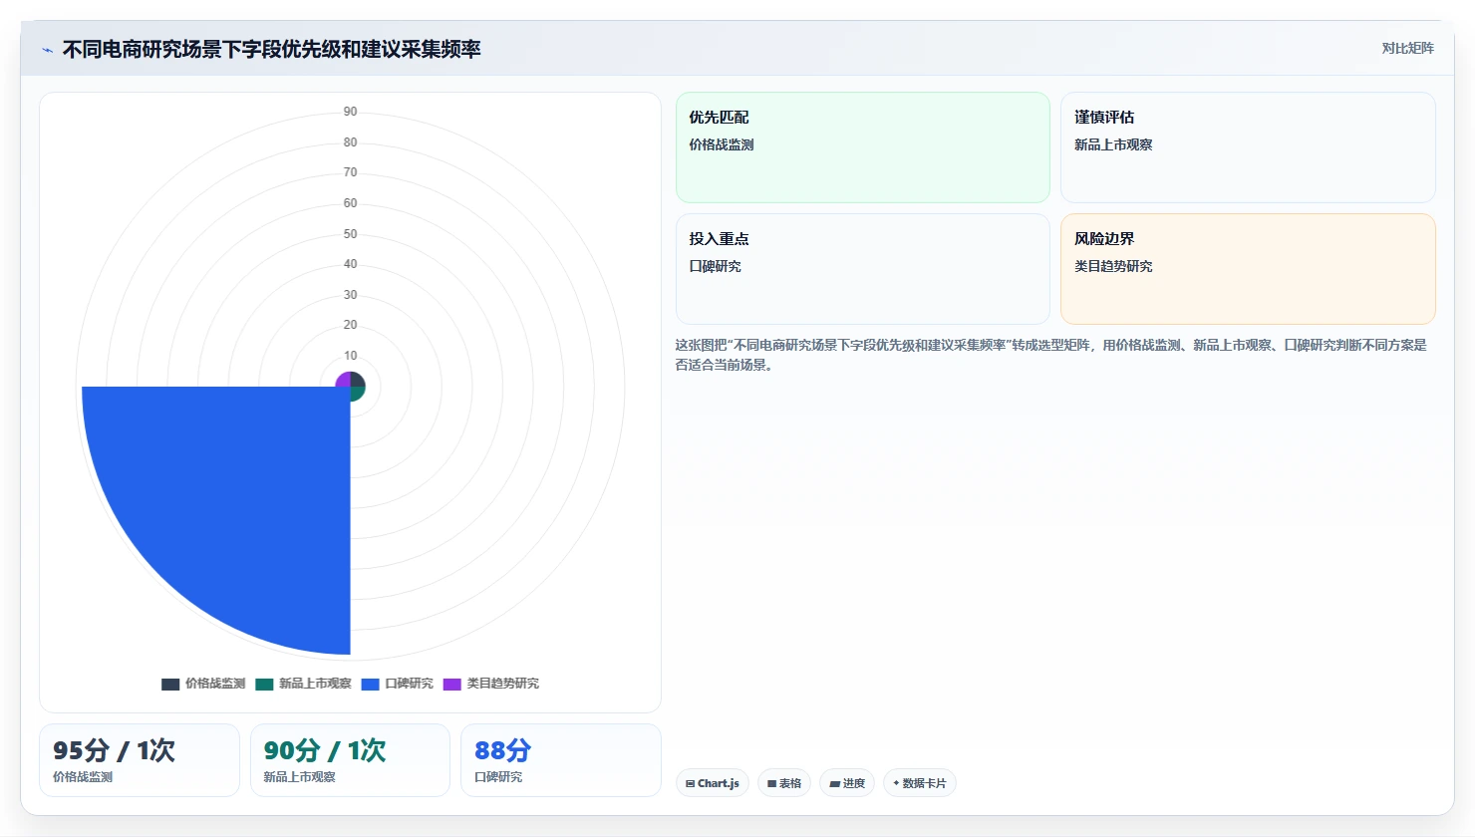Click the 数据卡片 chip icon
This screenshot has width=1475, height=837.
click(896, 783)
